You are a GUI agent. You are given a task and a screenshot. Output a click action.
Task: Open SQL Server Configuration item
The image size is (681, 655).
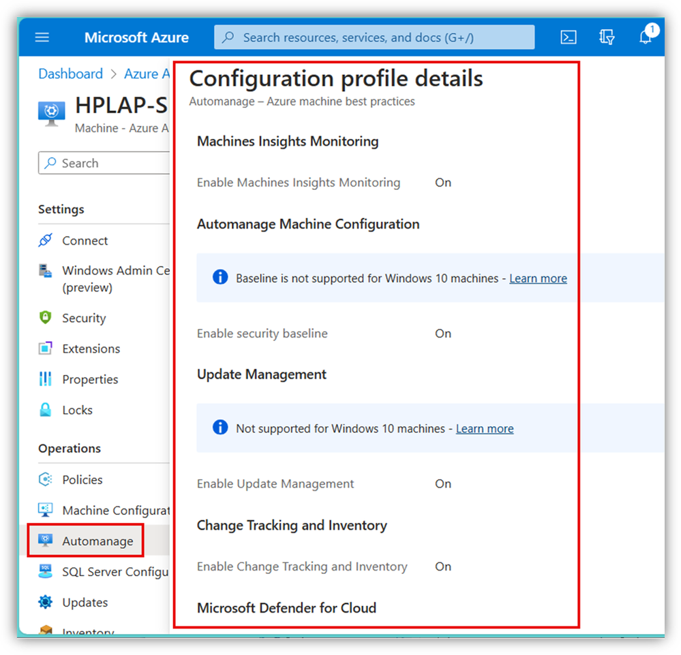pyautogui.click(x=115, y=572)
